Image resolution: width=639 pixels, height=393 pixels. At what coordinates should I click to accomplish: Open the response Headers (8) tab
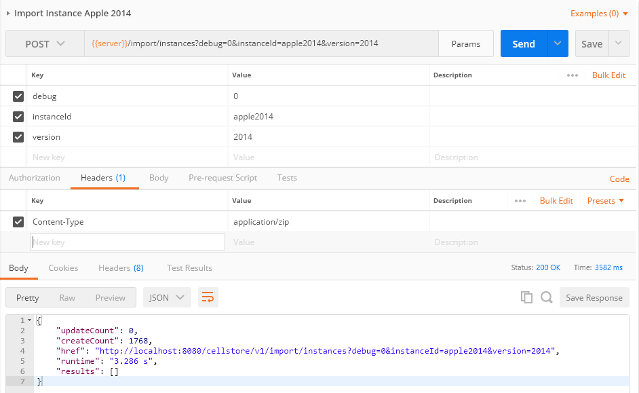tap(121, 268)
